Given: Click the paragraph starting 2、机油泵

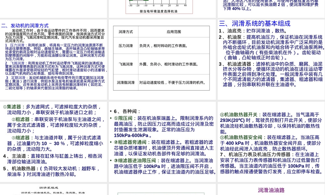Looking at the screenshot, I should (x=272, y=47).
